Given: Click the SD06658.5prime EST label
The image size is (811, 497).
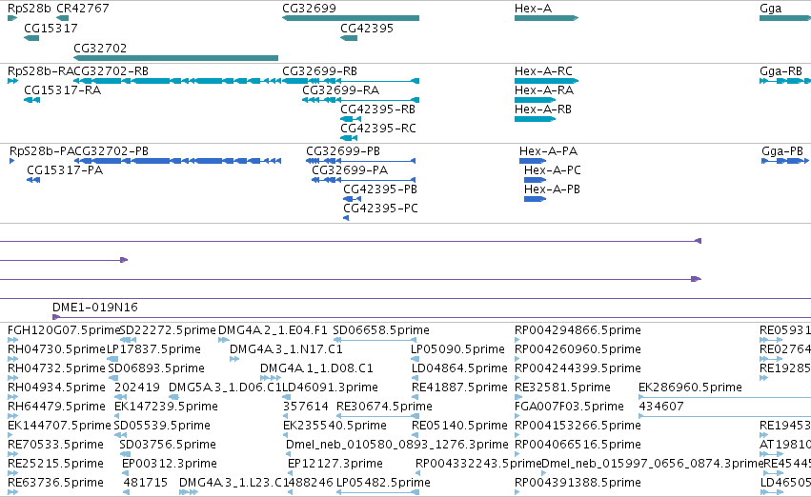Looking at the screenshot, I should click(x=381, y=330).
